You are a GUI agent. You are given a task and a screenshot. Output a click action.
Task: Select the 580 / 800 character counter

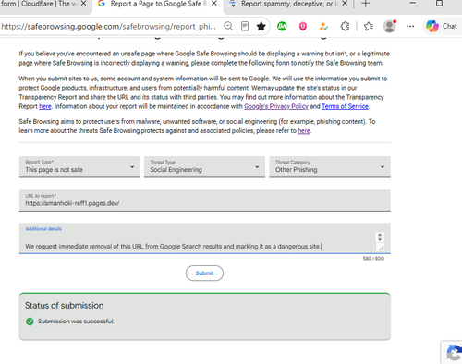[373, 259]
